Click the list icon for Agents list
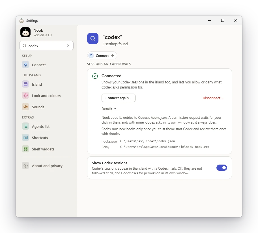This screenshot has height=233, width=258. click(x=25, y=126)
